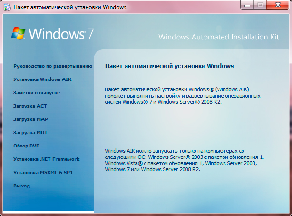
Task: Open Заметки о выпуске
Action: tap(37, 93)
